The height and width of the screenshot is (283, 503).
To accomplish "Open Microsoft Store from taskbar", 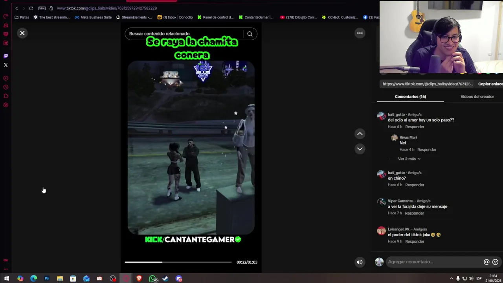I will (73, 279).
